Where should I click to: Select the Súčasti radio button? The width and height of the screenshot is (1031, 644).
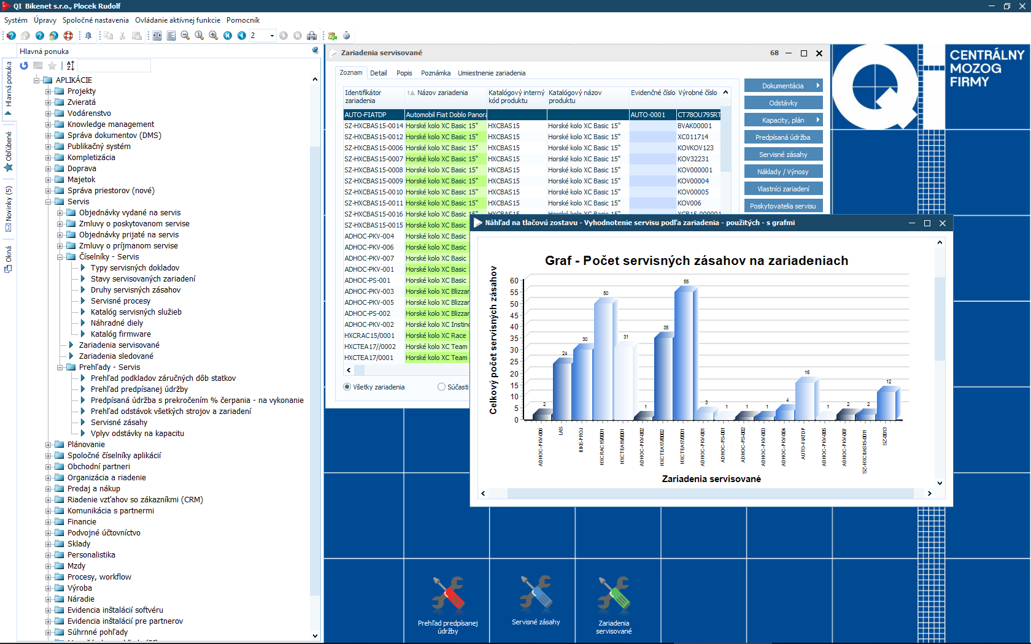pos(441,387)
